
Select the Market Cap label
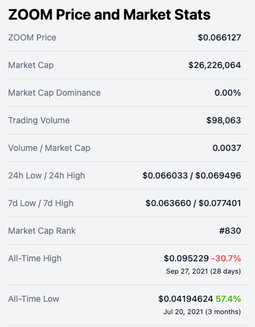pyautogui.click(x=31, y=65)
